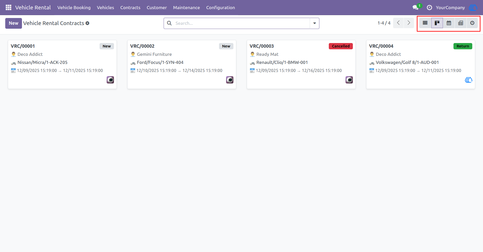This screenshot has height=252, width=483.
Task: Open the Vehicles menu
Action: (x=105, y=8)
